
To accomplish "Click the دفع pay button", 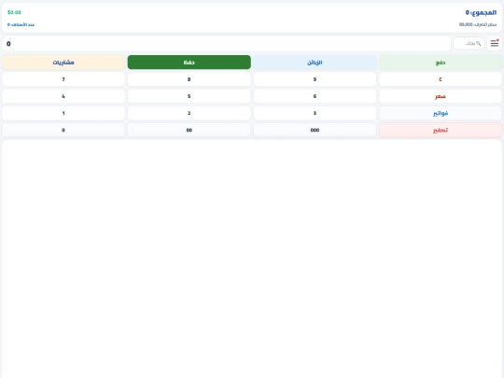I will (441, 63).
